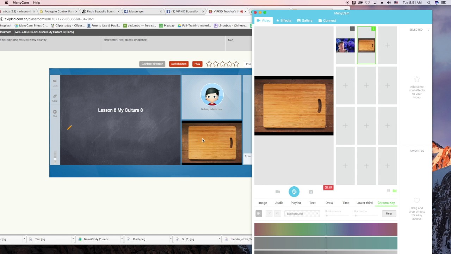Open the ManyCam Video tab
Image resolution: width=451 pixels, height=254 pixels.
[x=264, y=20]
